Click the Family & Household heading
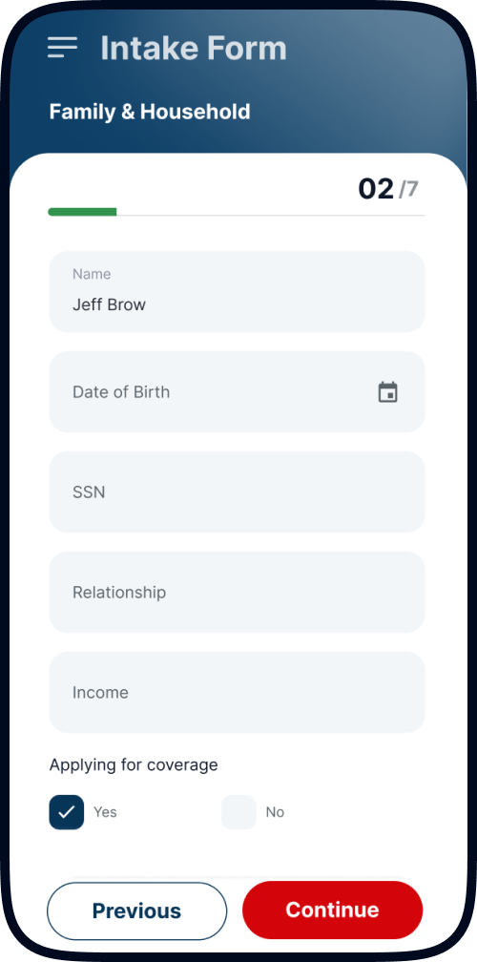The height and width of the screenshot is (962, 477). 150,112
